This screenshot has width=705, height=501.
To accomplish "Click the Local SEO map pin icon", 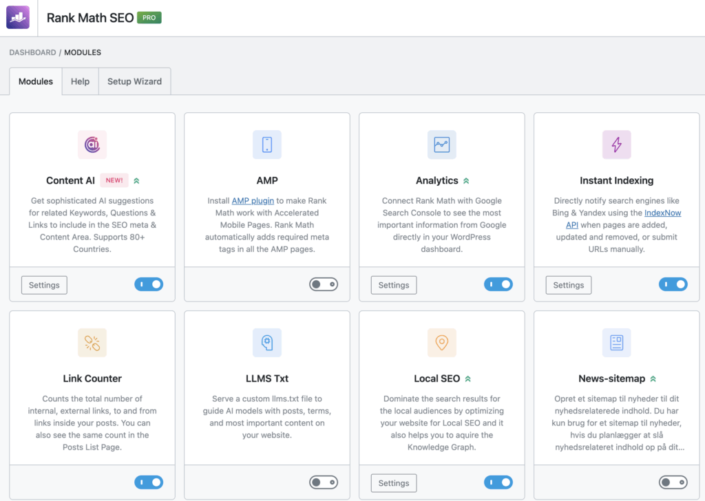I will [x=441, y=343].
